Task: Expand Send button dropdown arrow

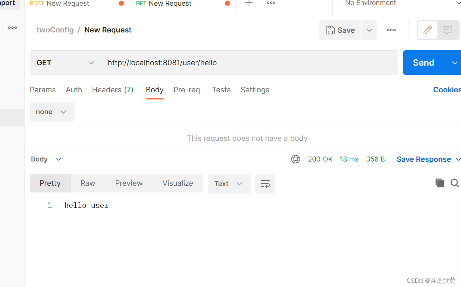Action: 454,62
